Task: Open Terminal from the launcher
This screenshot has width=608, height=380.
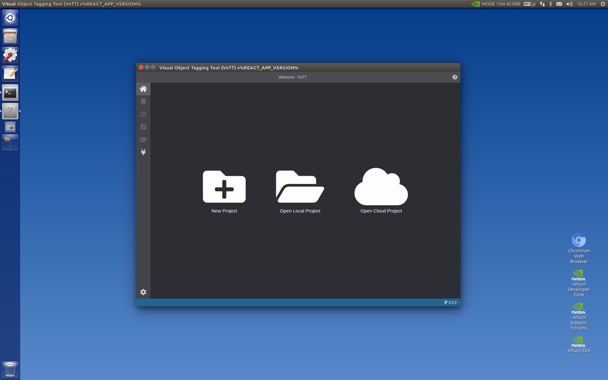Action: click(x=10, y=93)
